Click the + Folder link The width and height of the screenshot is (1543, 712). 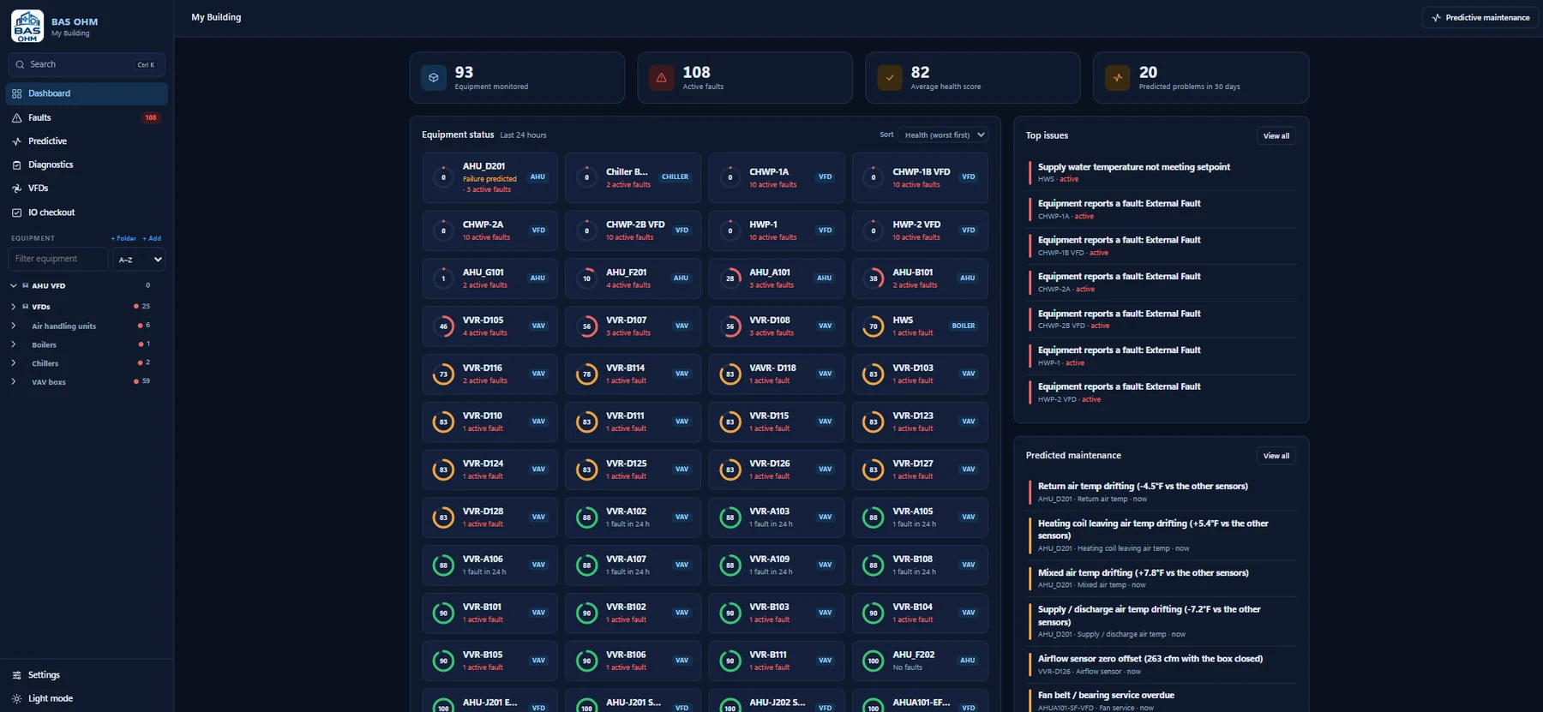pyautogui.click(x=123, y=238)
